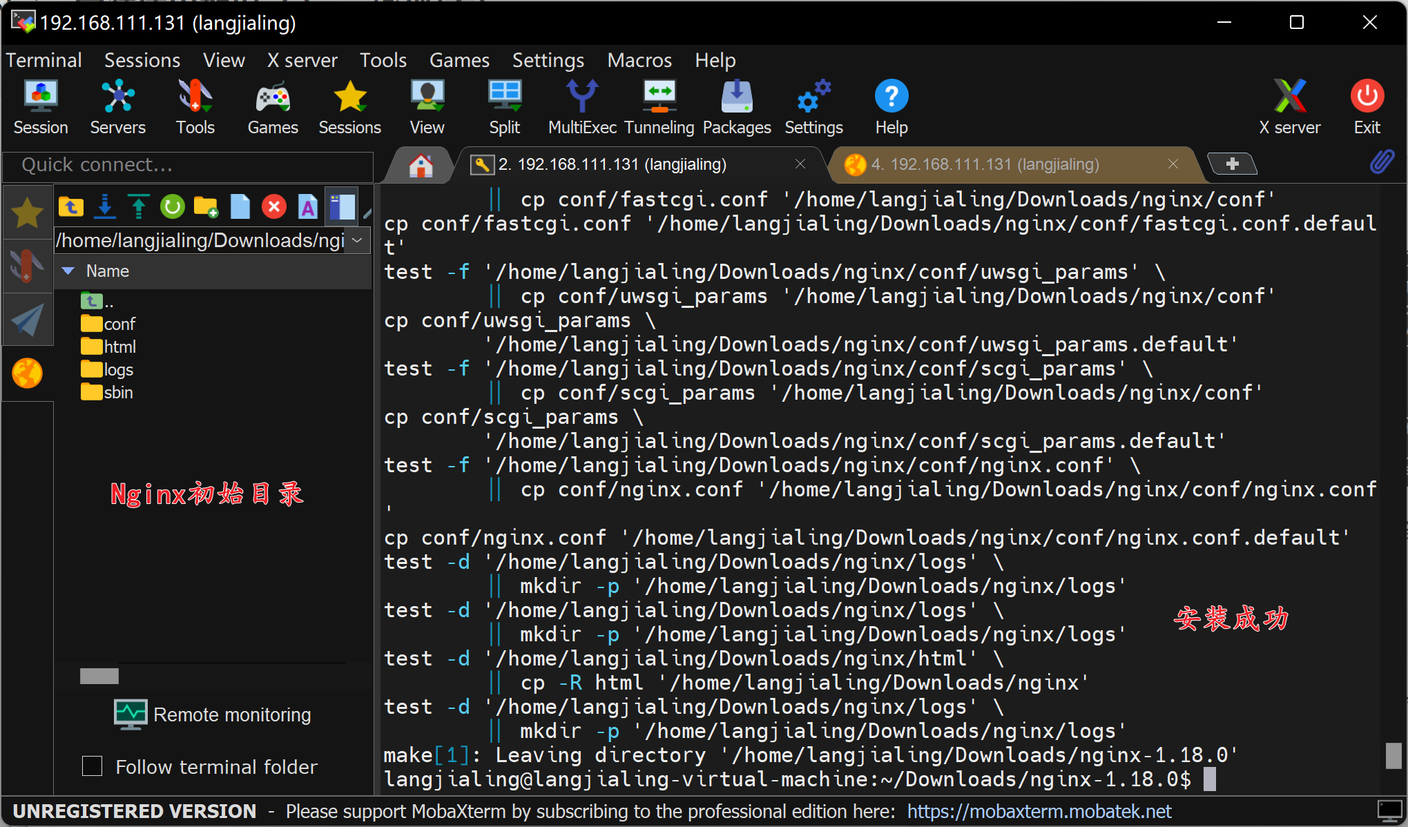Refresh the SFTP folder listing

pos(172,206)
